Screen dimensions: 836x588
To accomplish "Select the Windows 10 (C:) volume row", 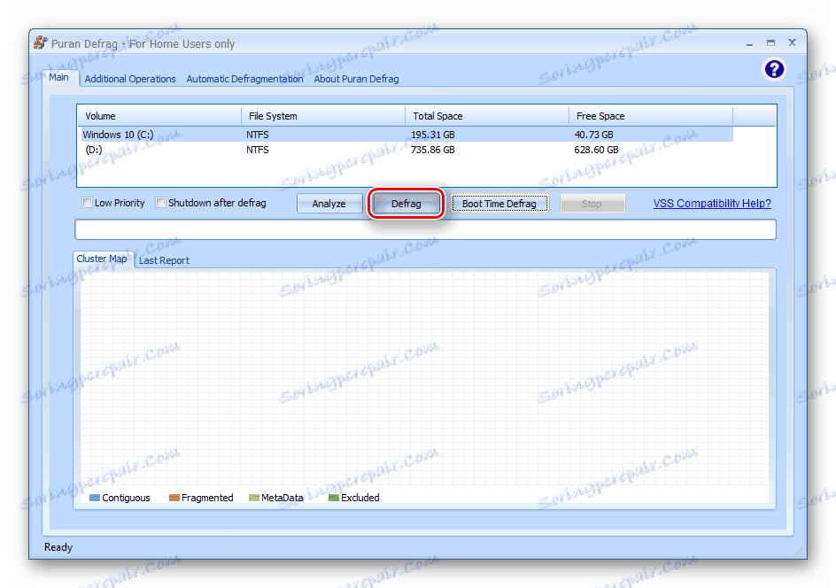I will coord(406,135).
